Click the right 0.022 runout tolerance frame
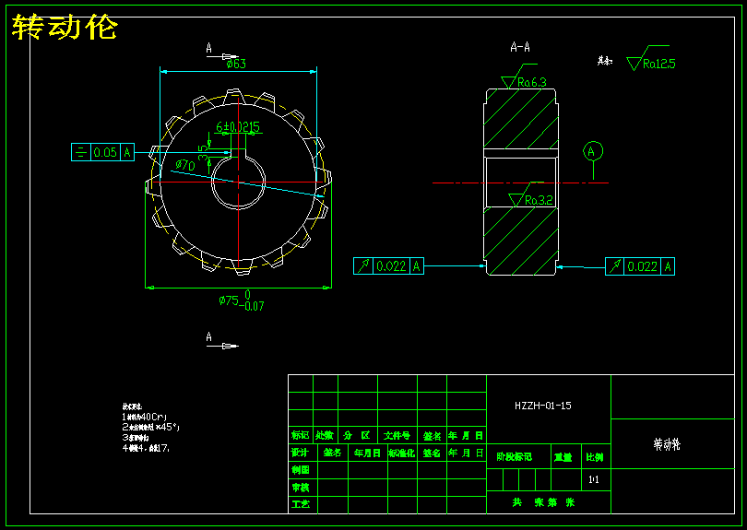This screenshot has width=747, height=530. (x=640, y=266)
